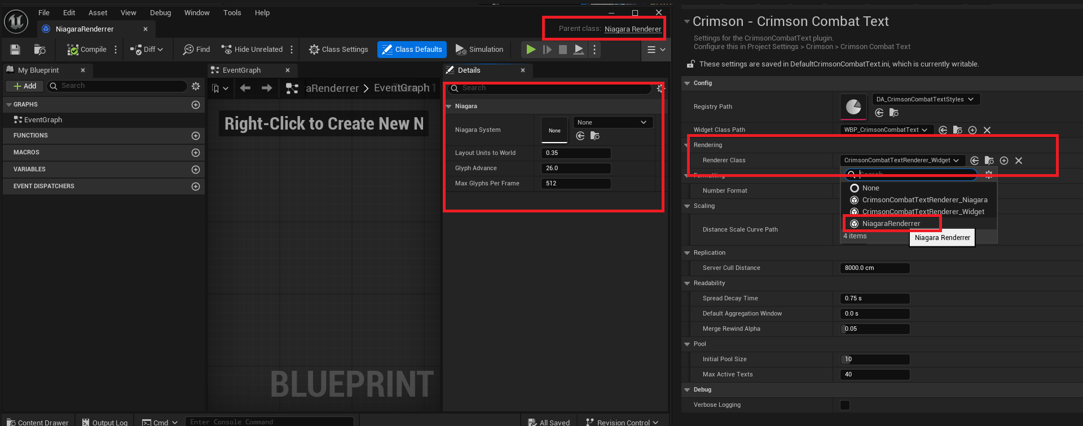Screen dimensions: 1083x426
Task: Select None in renderer class list
Action: 919,188
